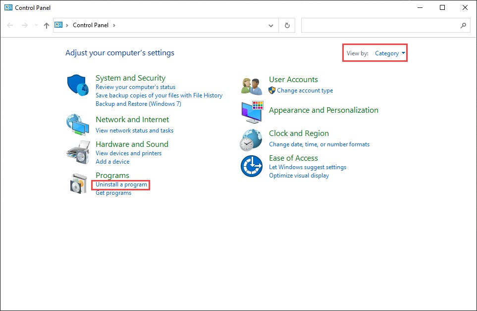Expand the address bar history dropdown
Screen dimensions: 477x311
pos(271,26)
